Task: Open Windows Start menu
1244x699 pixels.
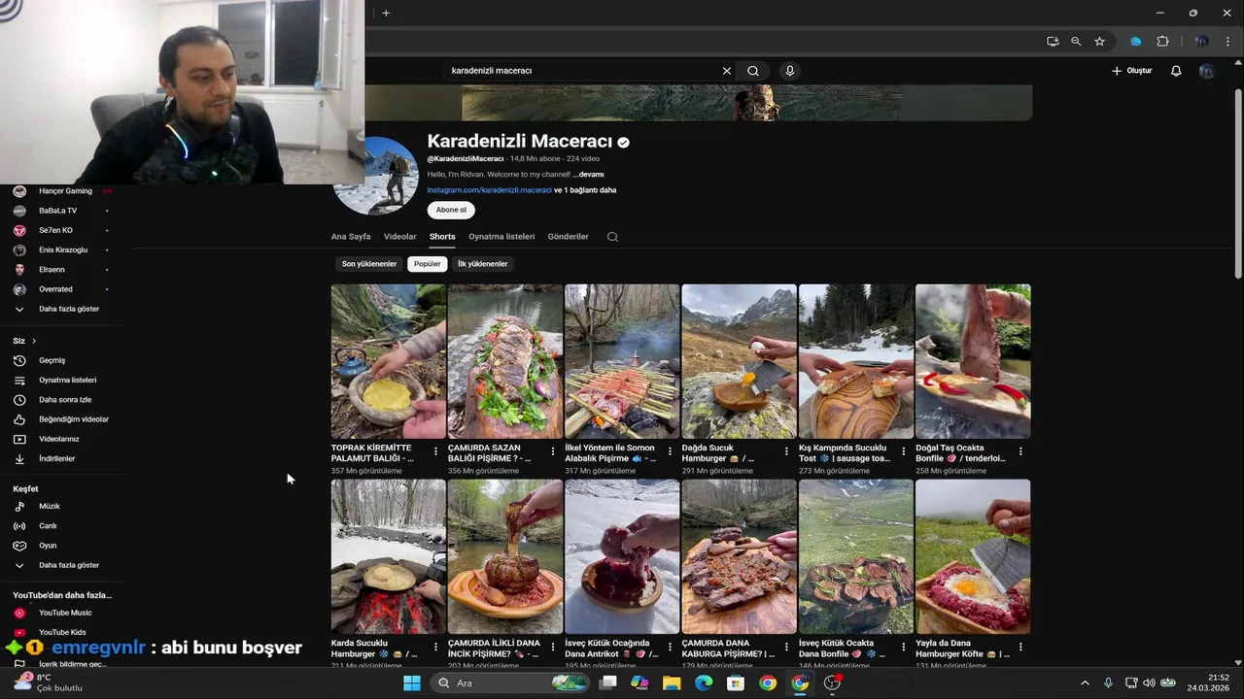Action: [412, 682]
